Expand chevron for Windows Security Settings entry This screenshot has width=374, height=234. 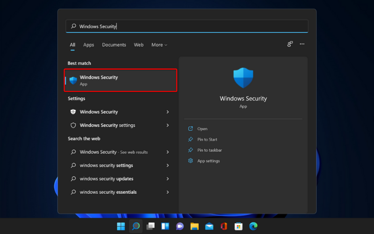point(168,112)
